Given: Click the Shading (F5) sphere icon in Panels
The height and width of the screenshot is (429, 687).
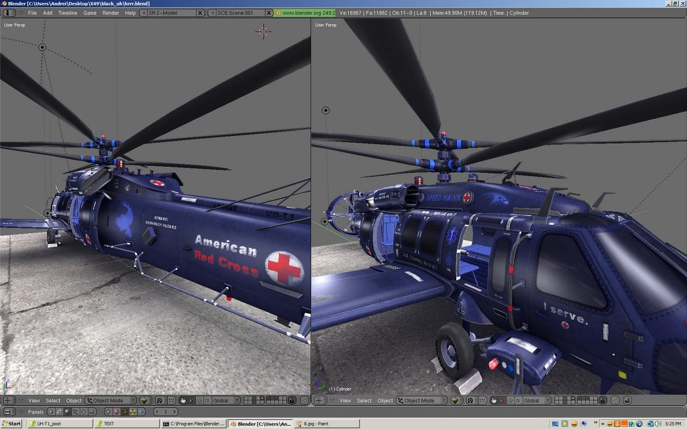Looking at the screenshot, I should (67, 412).
